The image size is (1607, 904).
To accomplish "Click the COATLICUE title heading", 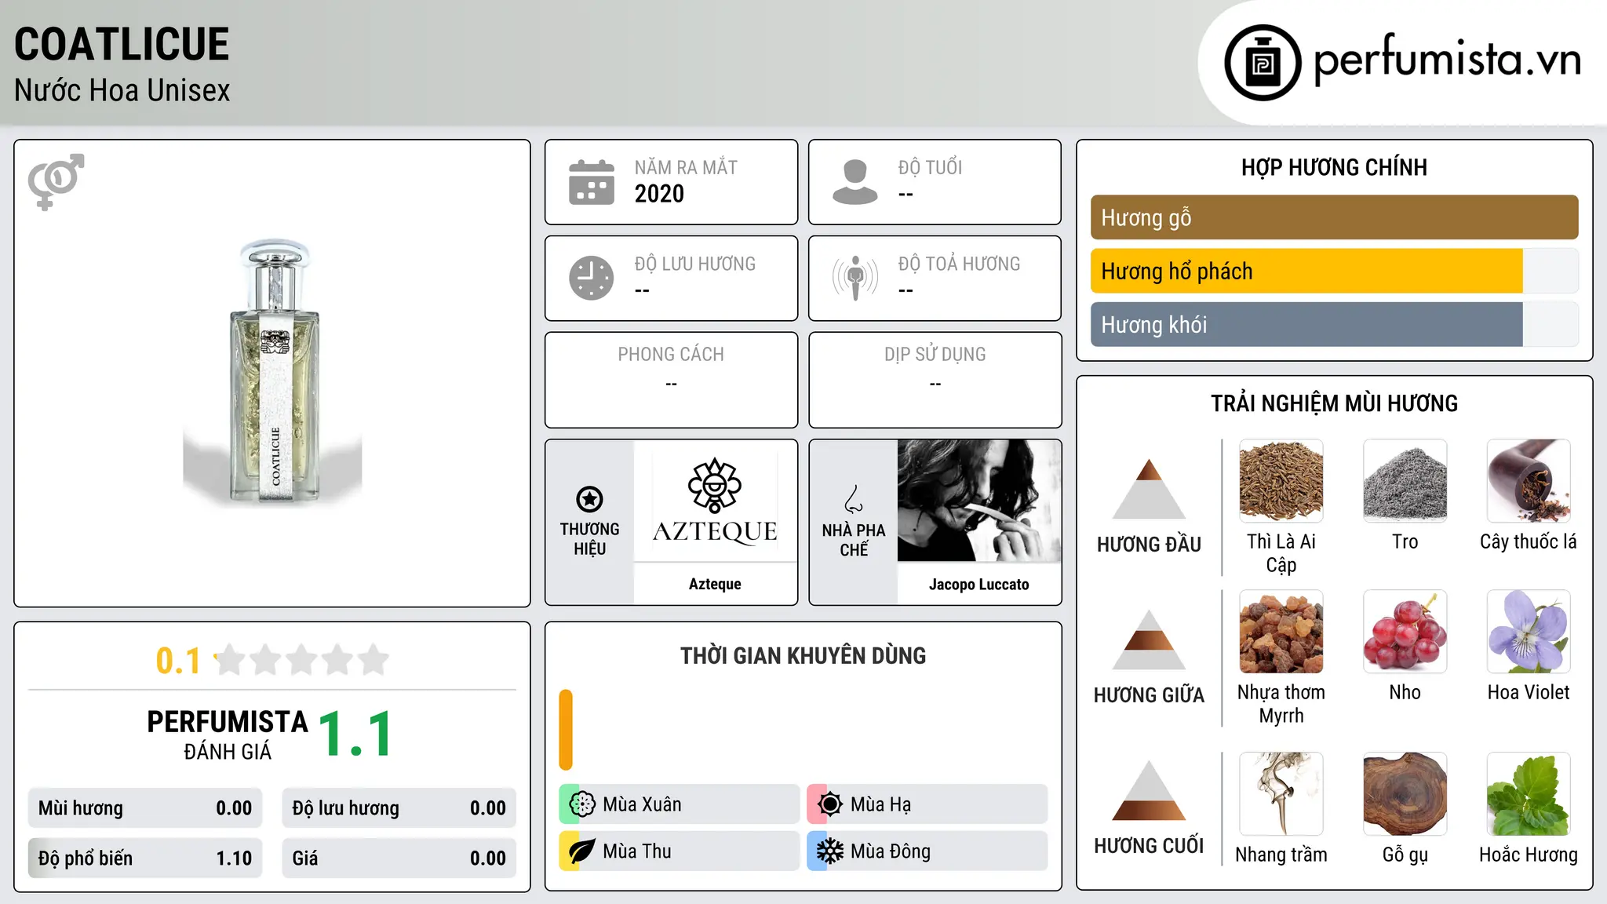I will 122,44.
